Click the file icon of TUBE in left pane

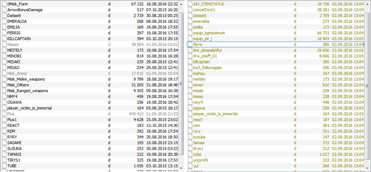4,166
